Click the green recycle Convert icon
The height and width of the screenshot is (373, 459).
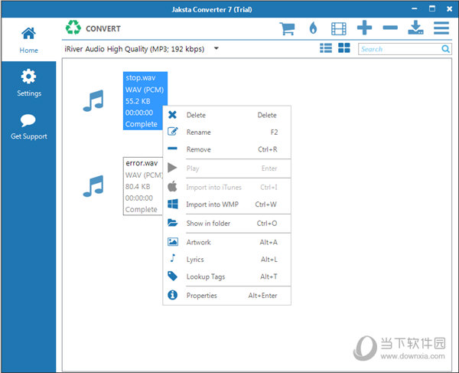(73, 28)
